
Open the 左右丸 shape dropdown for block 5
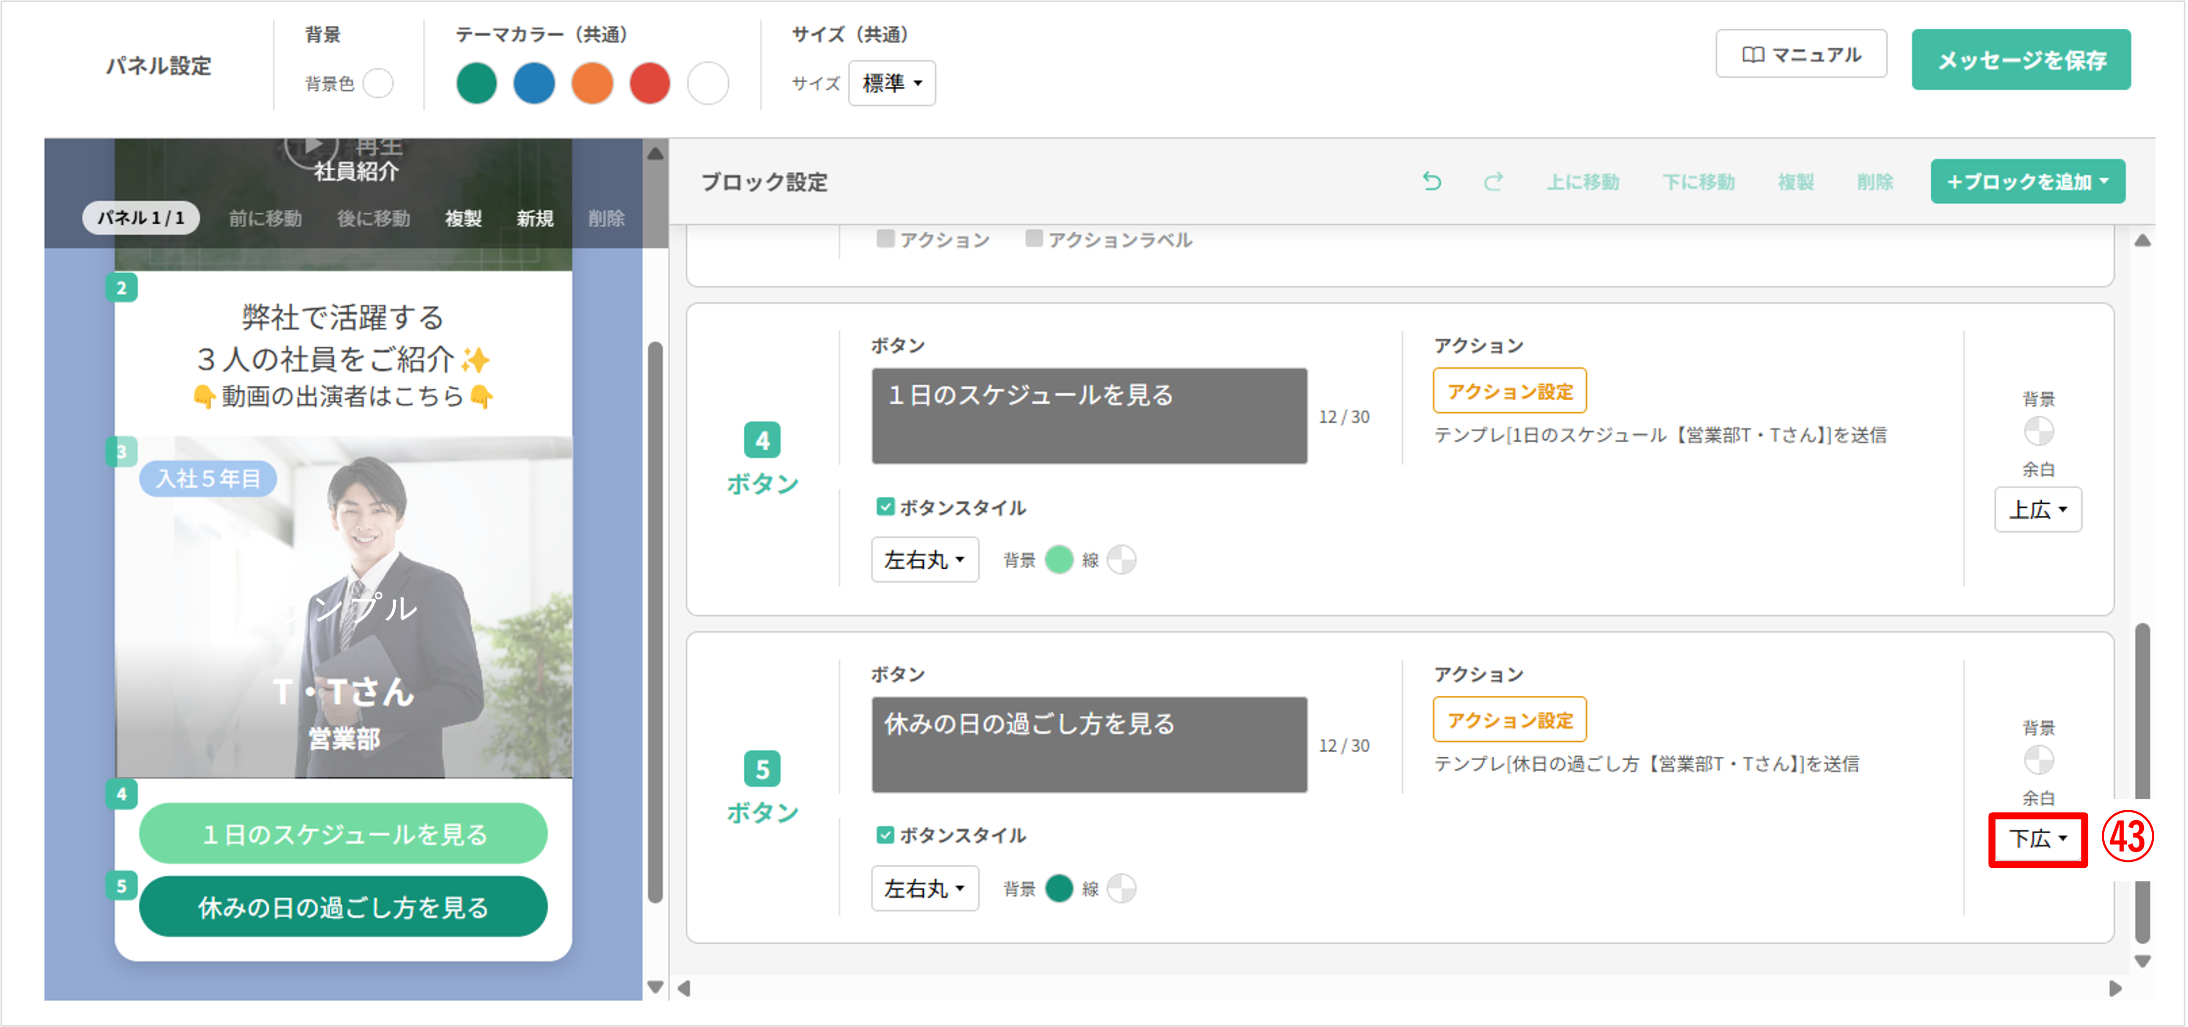pyautogui.click(x=924, y=888)
